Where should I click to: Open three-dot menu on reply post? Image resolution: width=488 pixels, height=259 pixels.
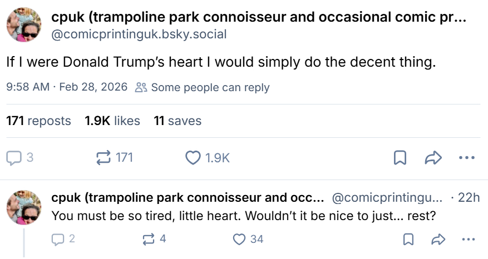pos(468,240)
